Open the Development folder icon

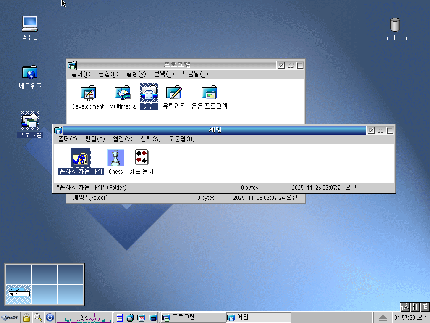[x=88, y=93]
